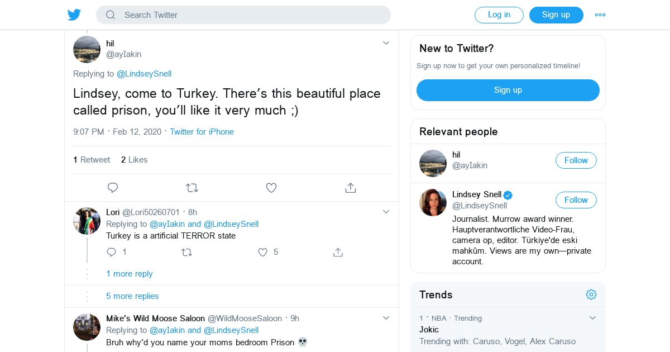Open Trends settings gear

click(x=591, y=294)
